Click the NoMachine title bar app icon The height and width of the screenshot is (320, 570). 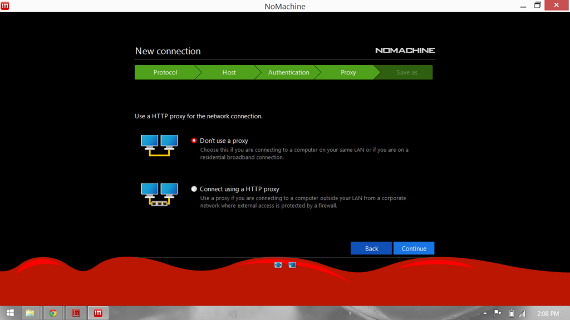click(5, 6)
